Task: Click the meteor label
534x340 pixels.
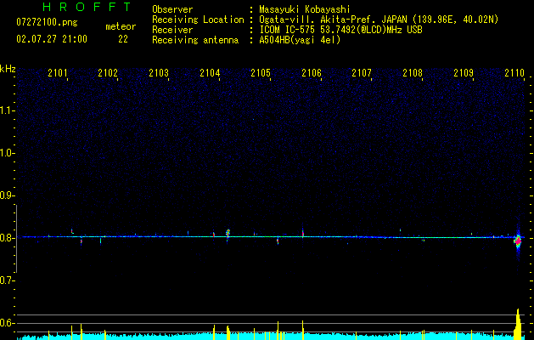Action: click(x=121, y=26)
